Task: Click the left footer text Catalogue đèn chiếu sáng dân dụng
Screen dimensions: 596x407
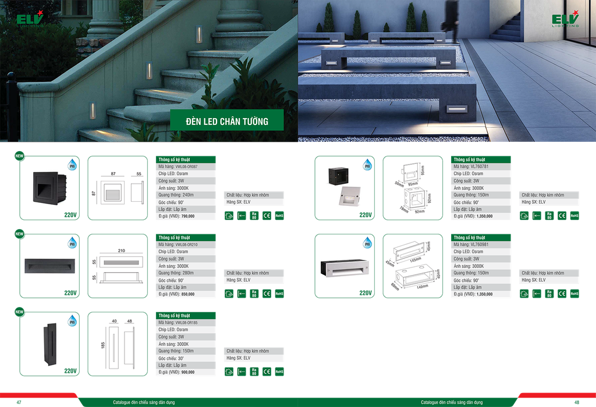Action: coord(144,402)
